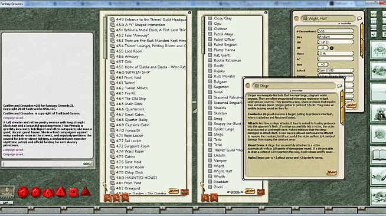Select NPC entry Xoaddan
The image size is (386, 216).
pyautogui.click(x=221, y=182)
